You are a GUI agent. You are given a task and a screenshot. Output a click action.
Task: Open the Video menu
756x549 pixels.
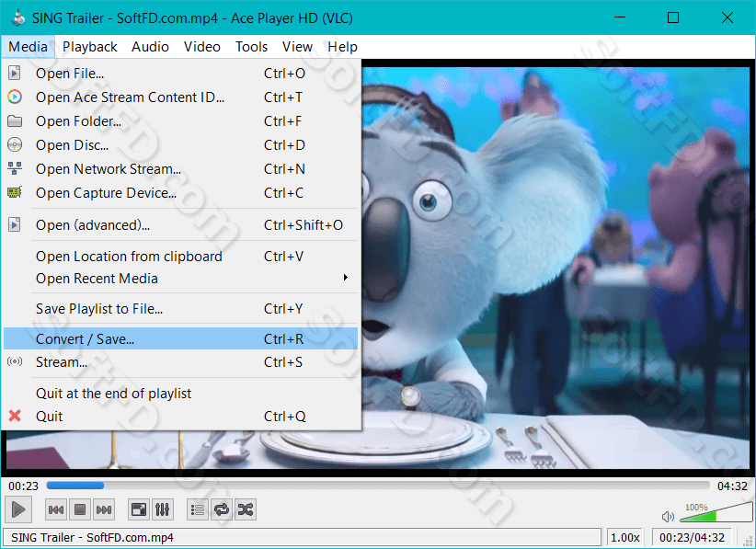click(x=202, y=47)
